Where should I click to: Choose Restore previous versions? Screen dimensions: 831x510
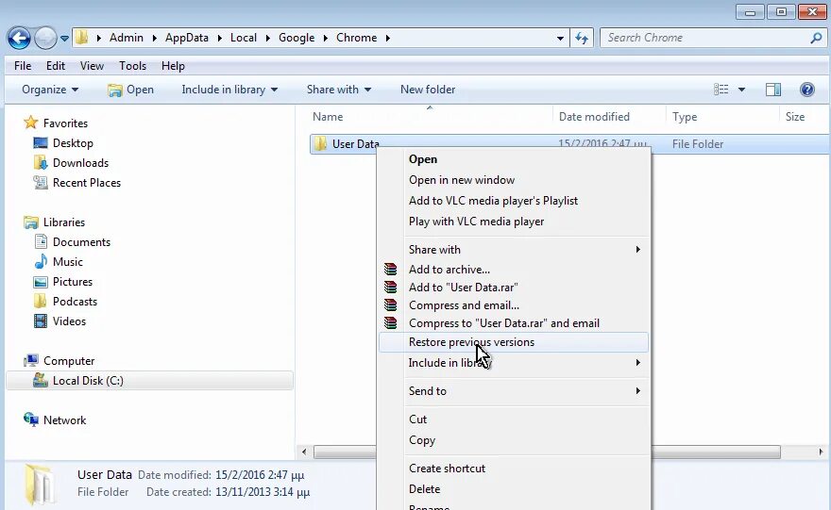click(514, 342)
